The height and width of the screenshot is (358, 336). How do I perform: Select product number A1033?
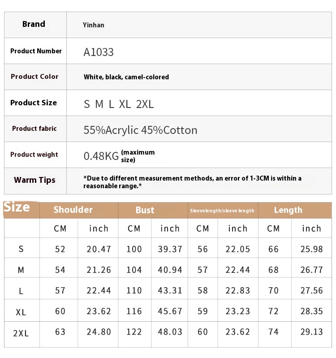(x=99, y=52)
